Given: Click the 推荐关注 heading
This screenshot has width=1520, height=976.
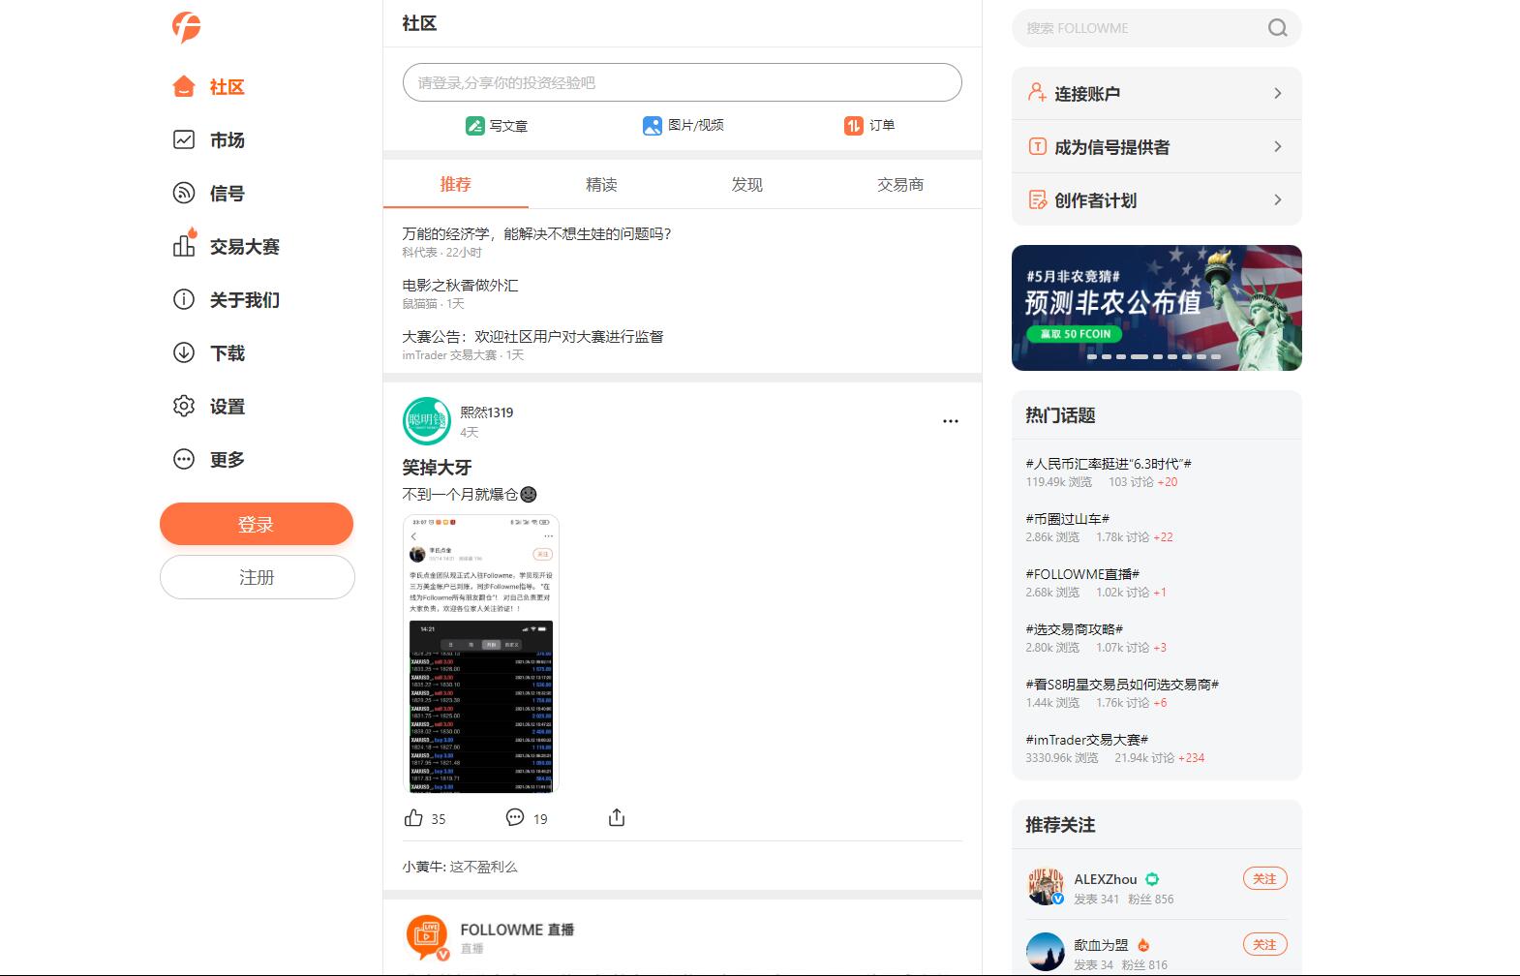Looking at the screenshot, I should 1060,825.
